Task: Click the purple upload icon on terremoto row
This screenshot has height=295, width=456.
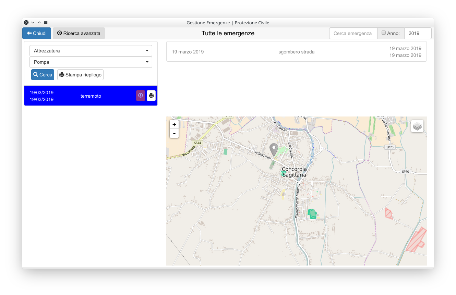Action: point(141,96)
